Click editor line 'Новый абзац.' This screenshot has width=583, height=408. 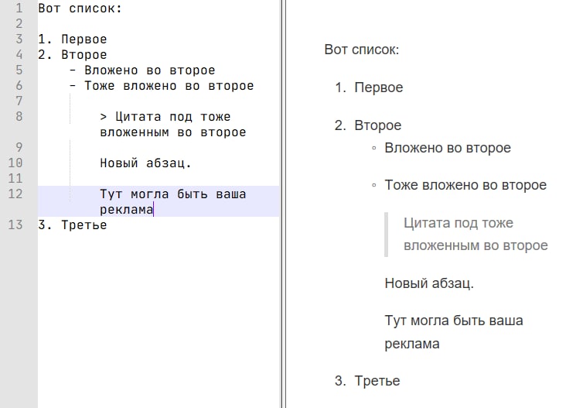tap(145, 163)
